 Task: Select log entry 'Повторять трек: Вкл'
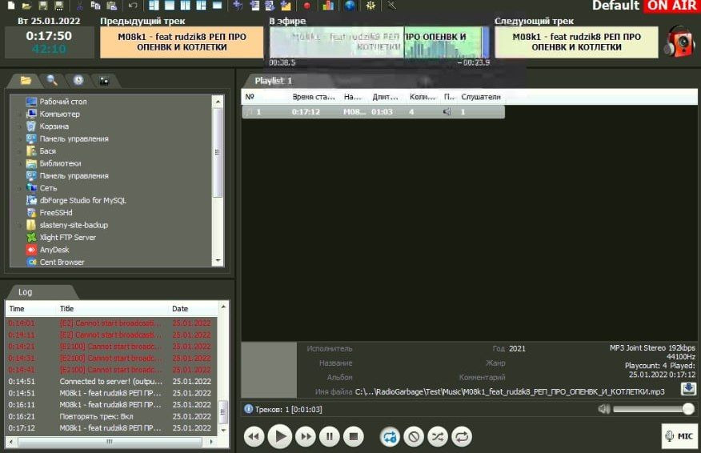111,416
